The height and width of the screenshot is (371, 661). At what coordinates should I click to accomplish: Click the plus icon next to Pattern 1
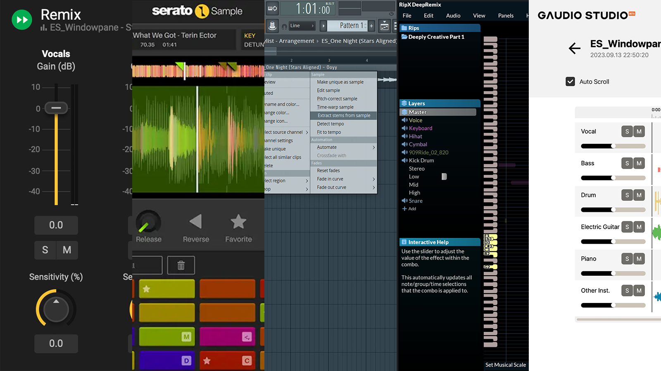click(371, 26)
